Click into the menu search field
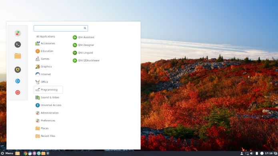Viewport: 278px width, 156px height. 61,28
